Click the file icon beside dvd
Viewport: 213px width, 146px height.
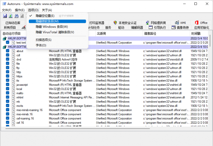coord(13,60)
